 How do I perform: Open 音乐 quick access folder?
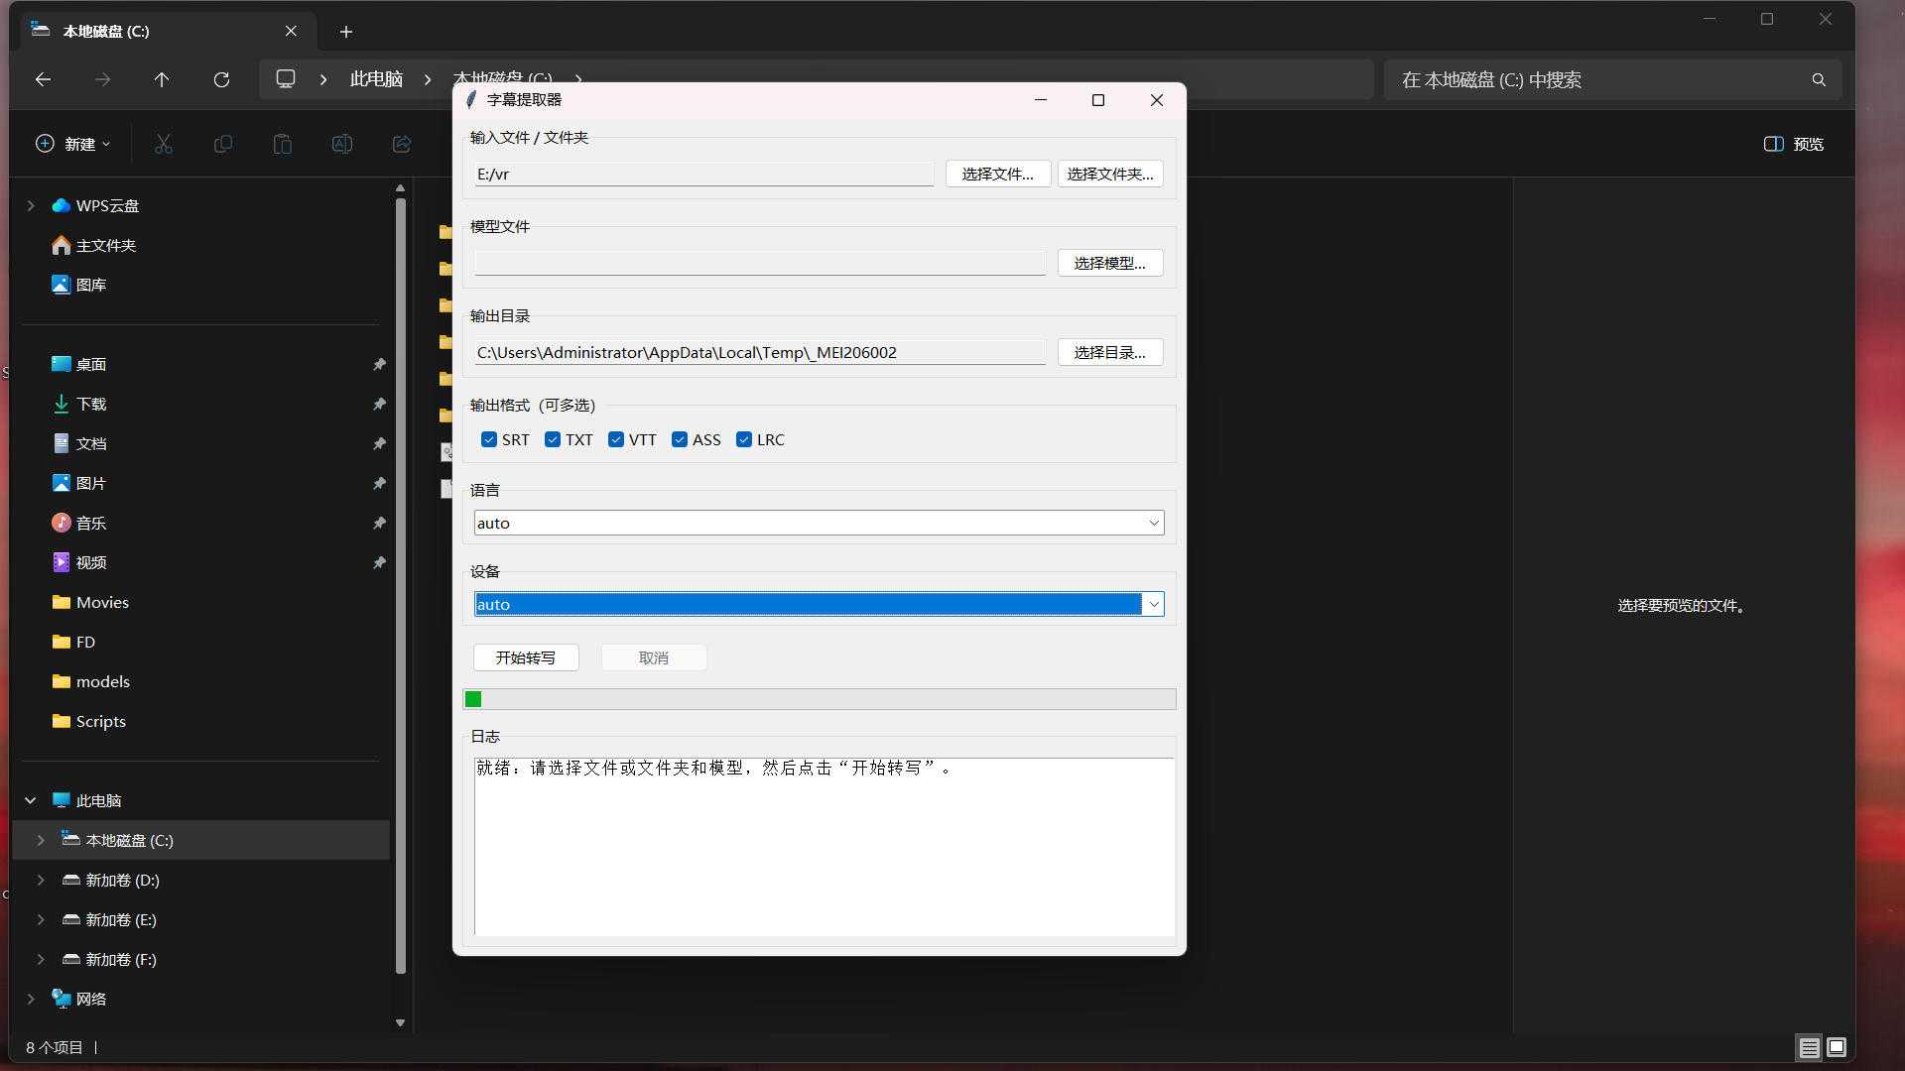tap(90, 523)
